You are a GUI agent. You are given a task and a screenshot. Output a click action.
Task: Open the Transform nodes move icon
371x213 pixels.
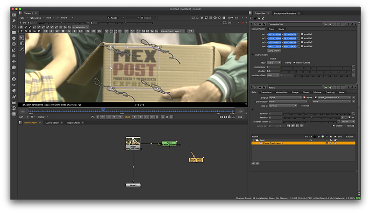14,62
